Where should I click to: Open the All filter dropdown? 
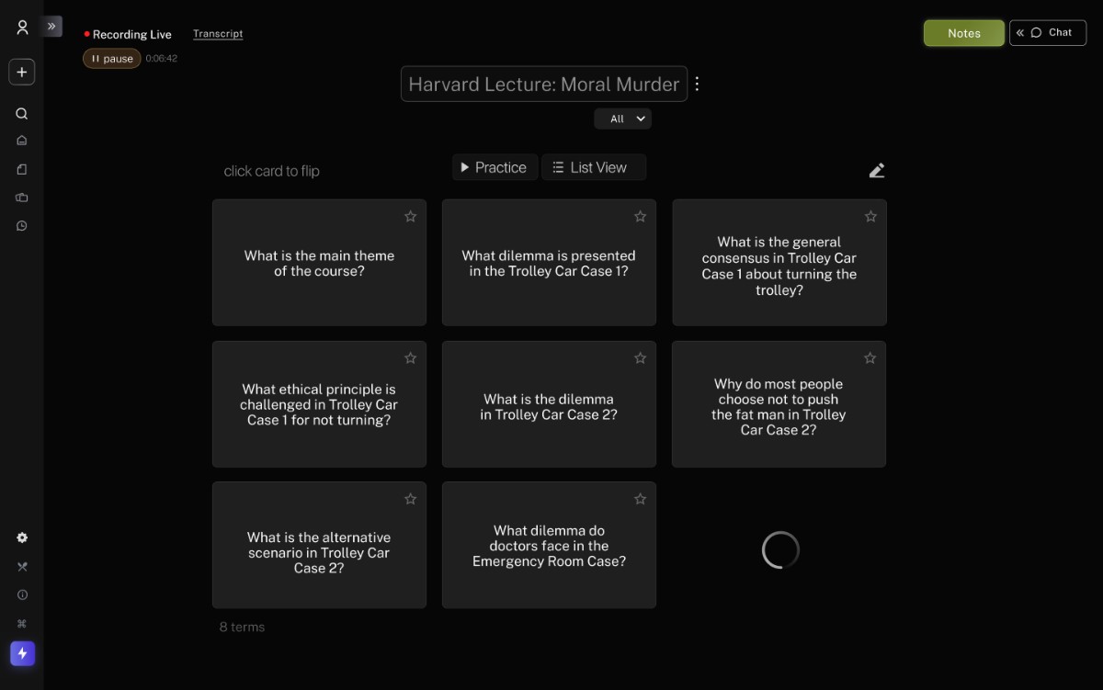(x=623, y=119)
